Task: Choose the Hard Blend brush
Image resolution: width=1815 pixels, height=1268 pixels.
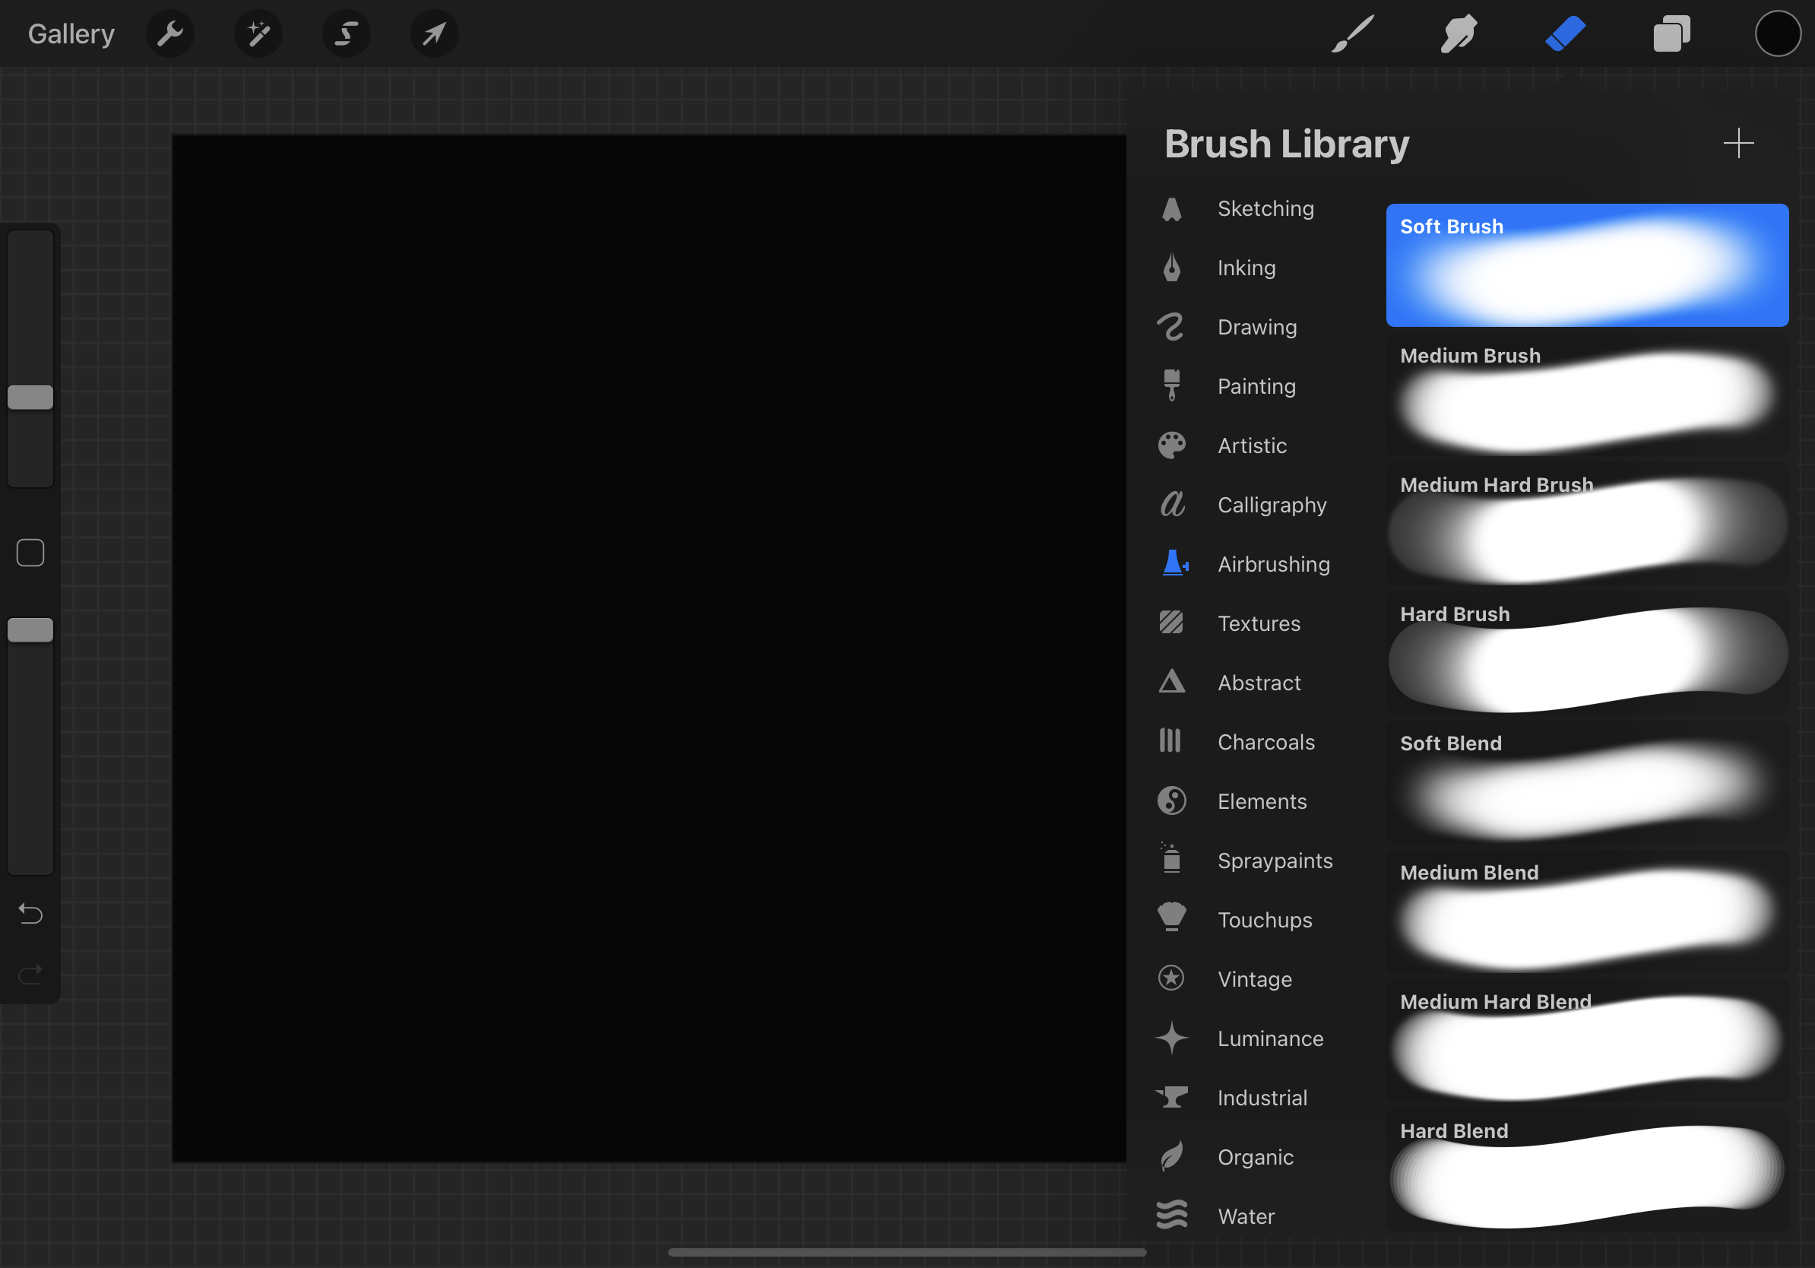Action: click(1587, 1170)
